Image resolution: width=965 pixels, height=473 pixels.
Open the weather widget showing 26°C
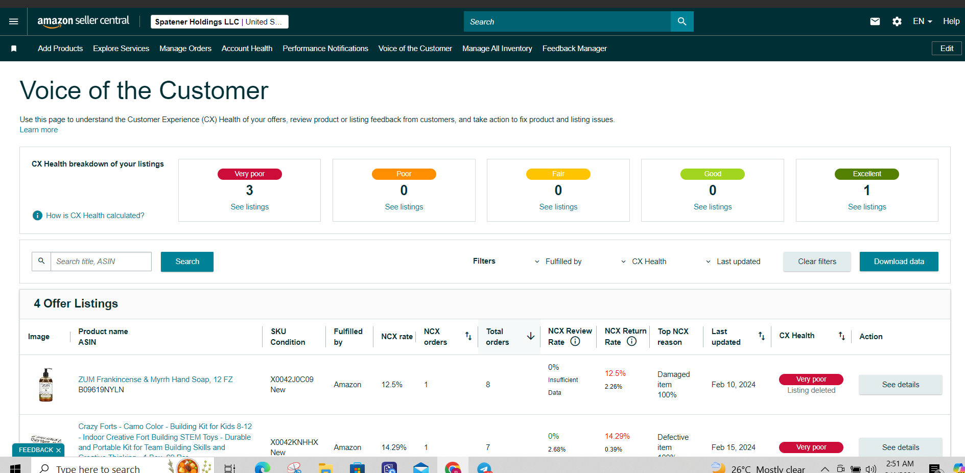click(x=758, y=468)
